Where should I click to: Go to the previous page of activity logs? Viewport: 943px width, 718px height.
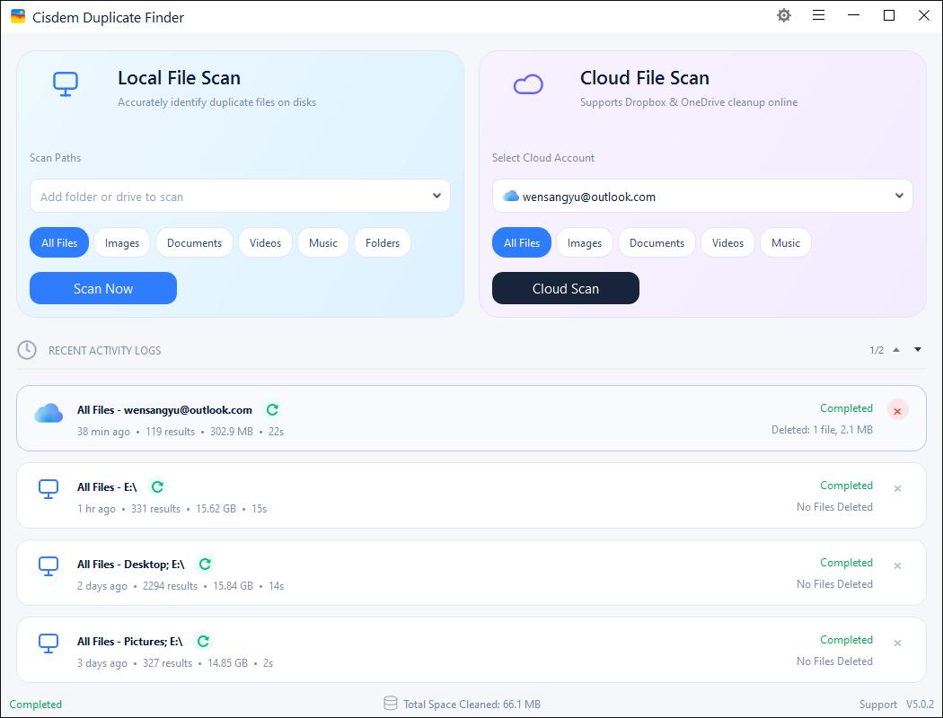click(896, 350)
